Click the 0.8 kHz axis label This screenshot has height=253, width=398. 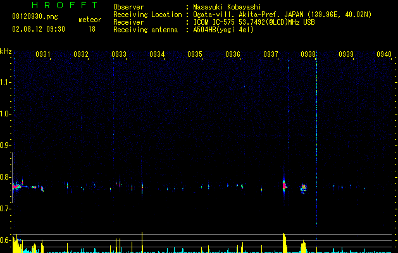(5, 177)
